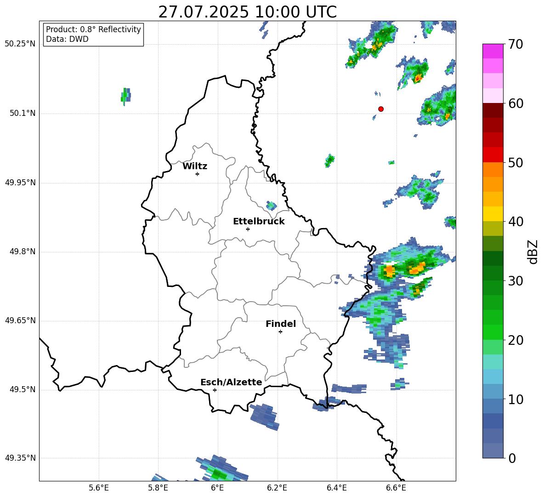Click the colorbar tick label 30
Image resolution: width=544 pixels, height=497 pixels.
click(x=516, y=281)
